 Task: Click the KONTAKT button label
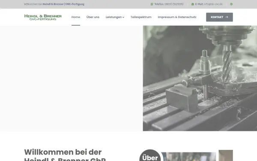217,17
